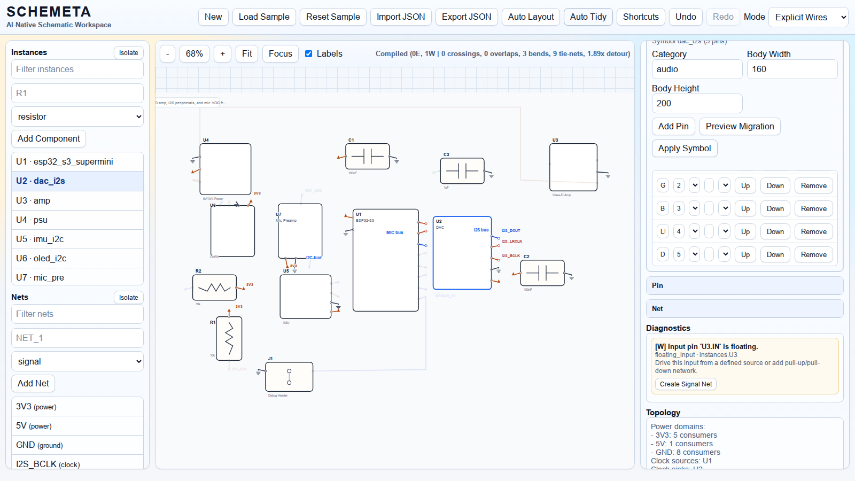855x481 pixels.
Task: Select the C3 capacitor symbol
Action: 462,171
